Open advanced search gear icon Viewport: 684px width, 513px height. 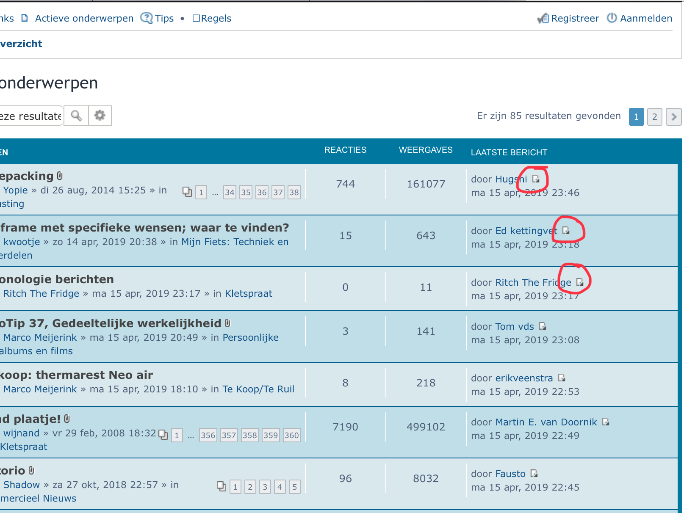pos(100,116)
